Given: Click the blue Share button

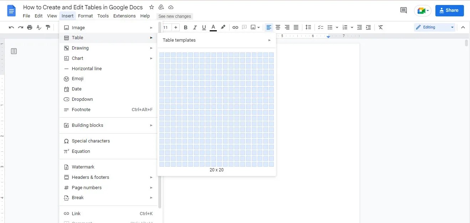Looking at the screenshot, I should coord(449,10).
